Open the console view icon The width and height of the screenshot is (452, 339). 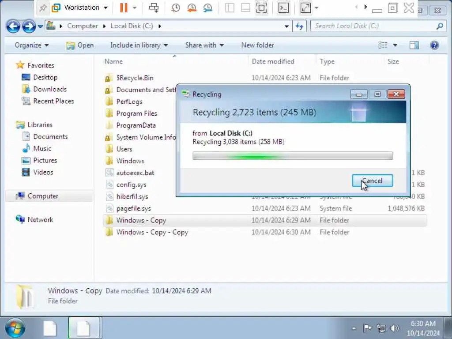coord(283,8)
